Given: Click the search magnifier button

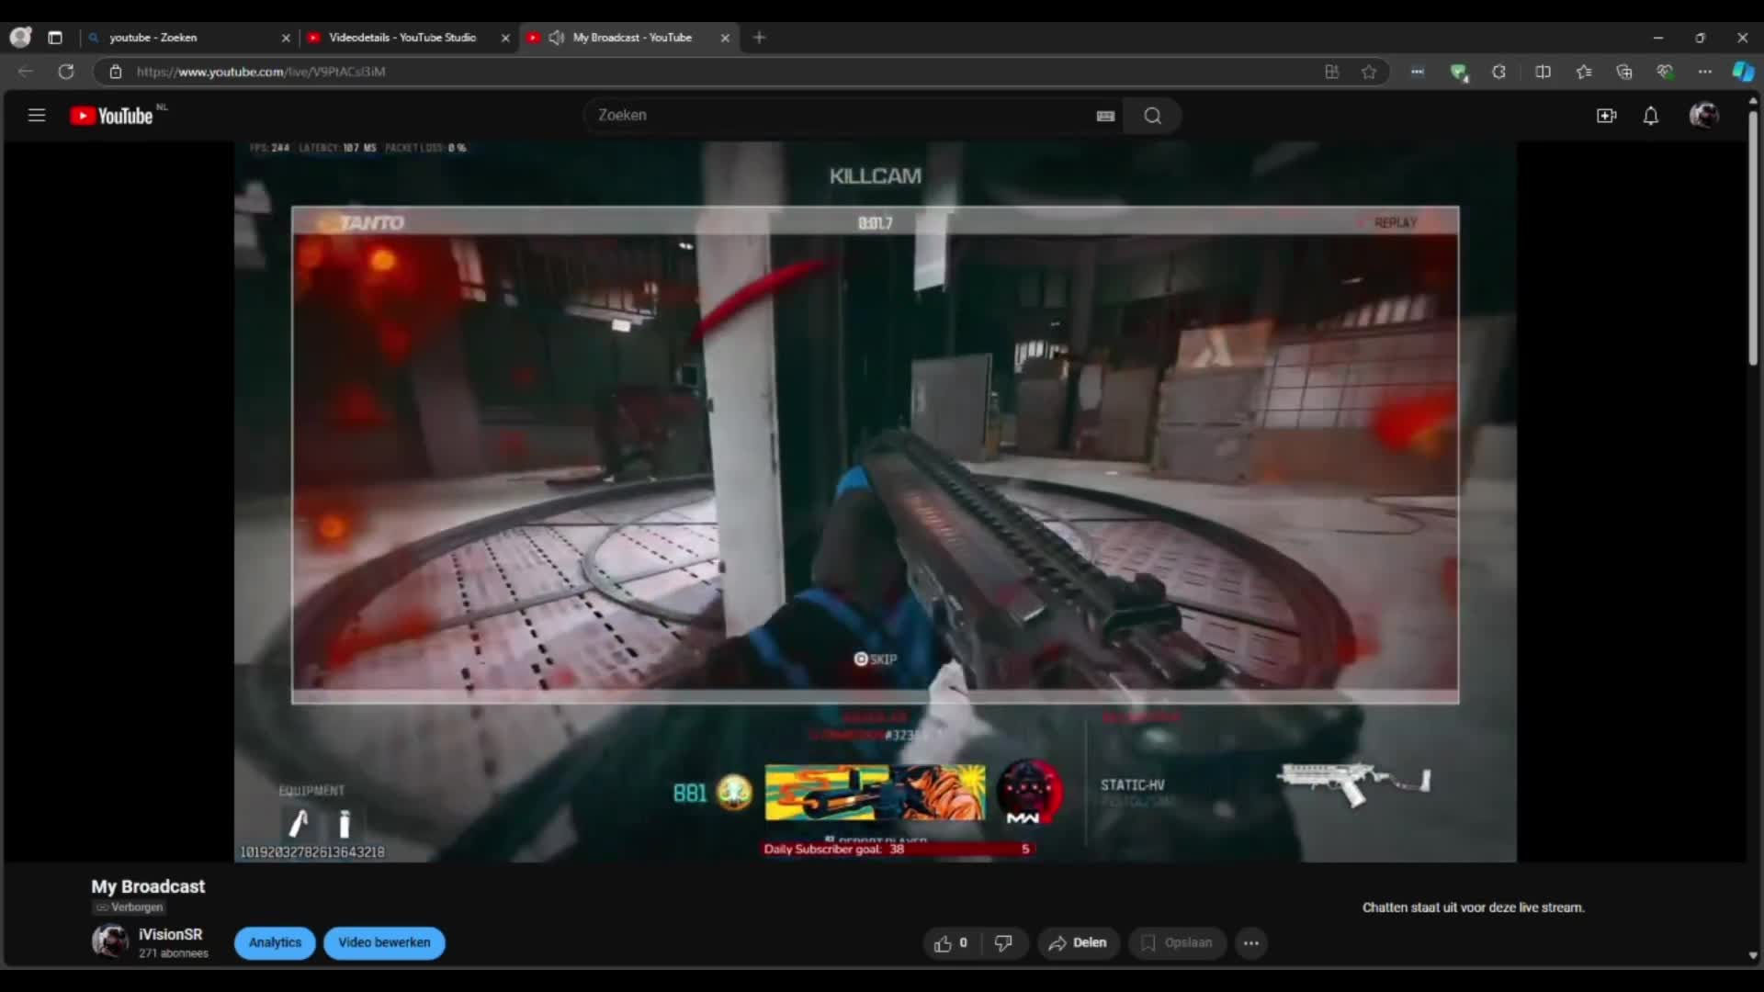Looking at the screenshot, I should coord(1152,116).
